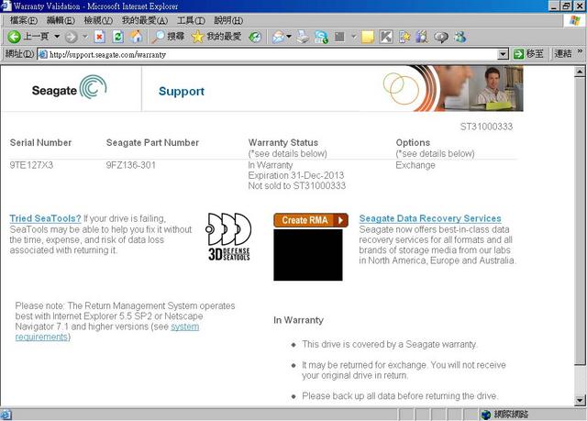Click the yellow note toolbar icon
Image resolution: width=587 pixels, height=421 pixels.
click(368, 37)
